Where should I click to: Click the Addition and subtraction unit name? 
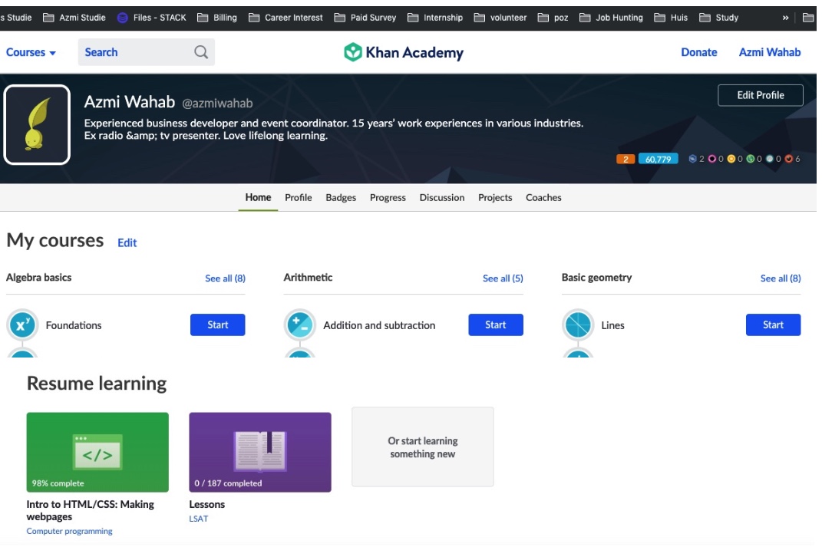[x=379, y=325]
